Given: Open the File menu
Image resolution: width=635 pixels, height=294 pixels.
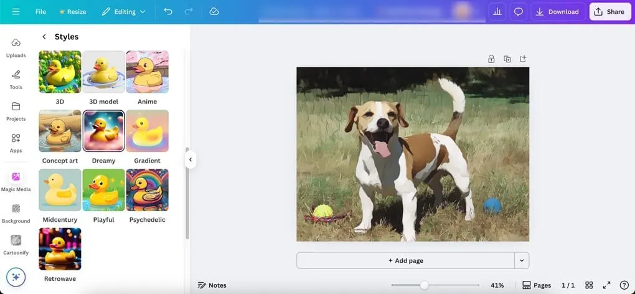Looking at the screenshot, I should tap(40, 12).
